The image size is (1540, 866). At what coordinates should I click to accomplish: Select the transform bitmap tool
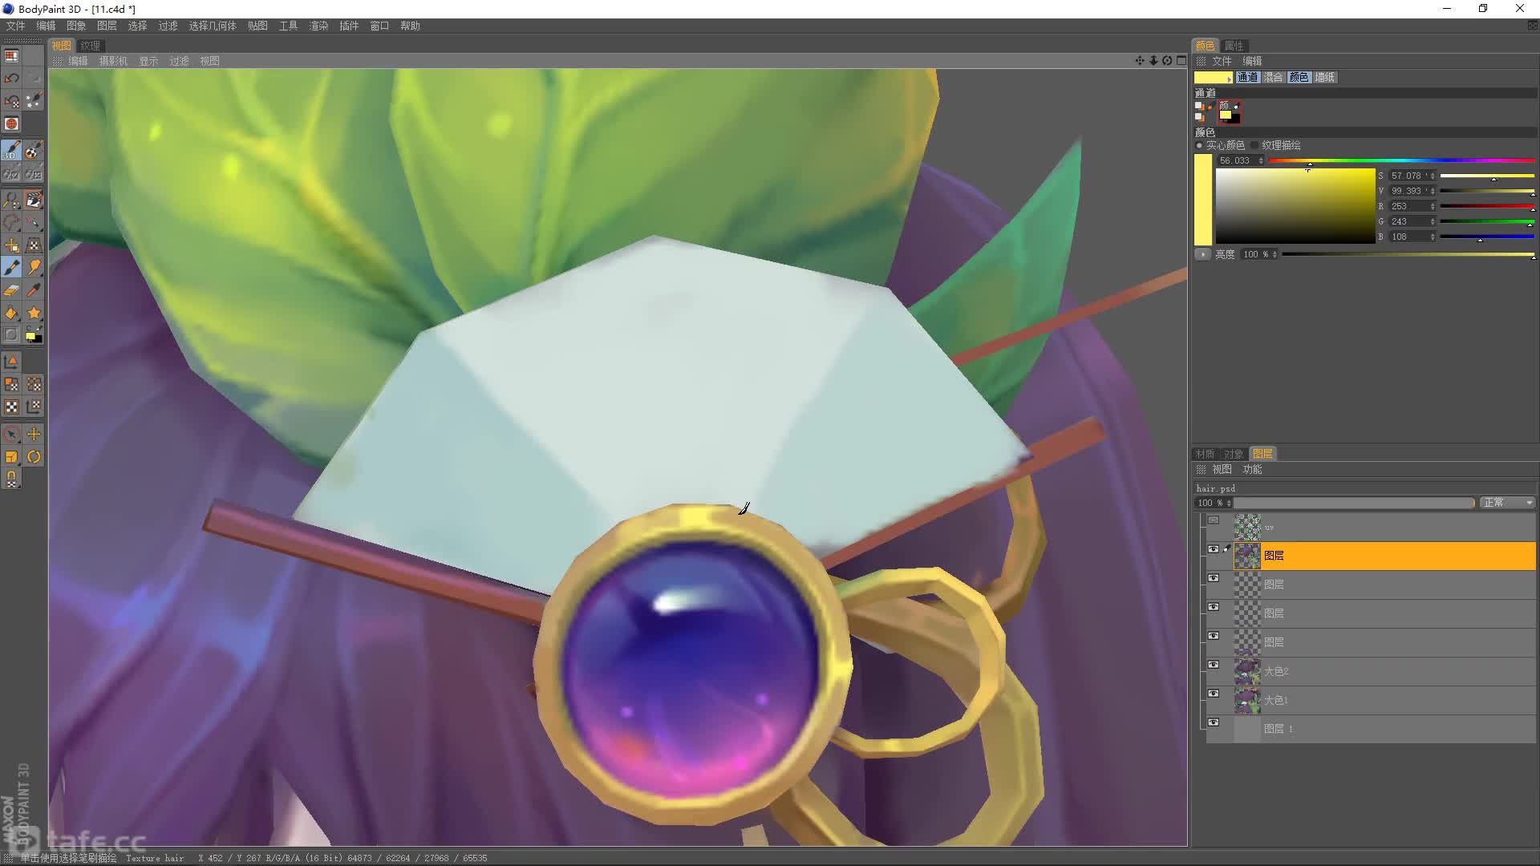pos(34,245)
